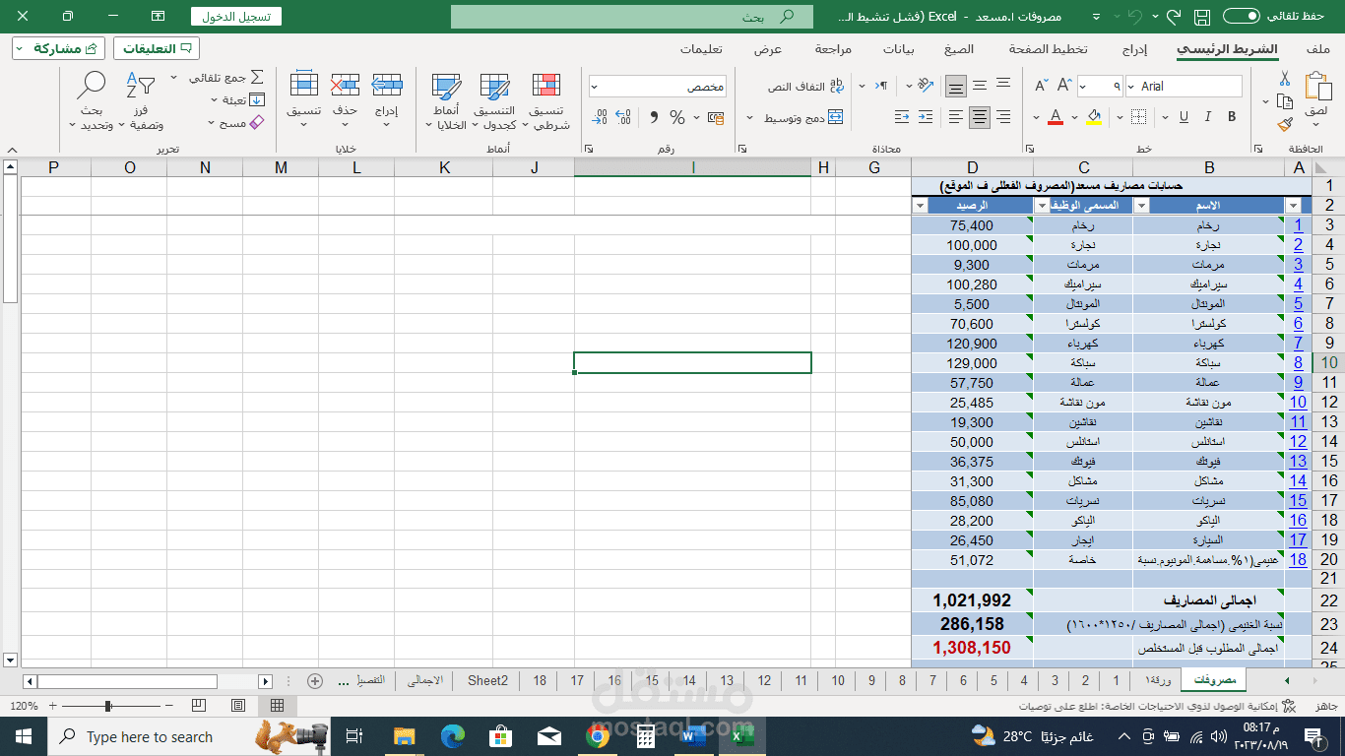Open the Arial font name dropdown

[1131, 87]
